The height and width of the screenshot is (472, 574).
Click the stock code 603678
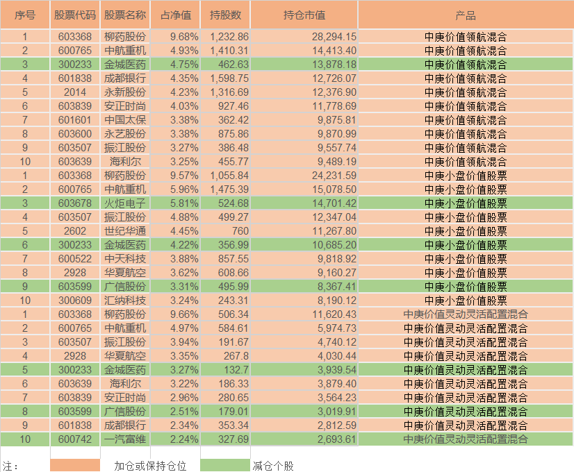75,203
